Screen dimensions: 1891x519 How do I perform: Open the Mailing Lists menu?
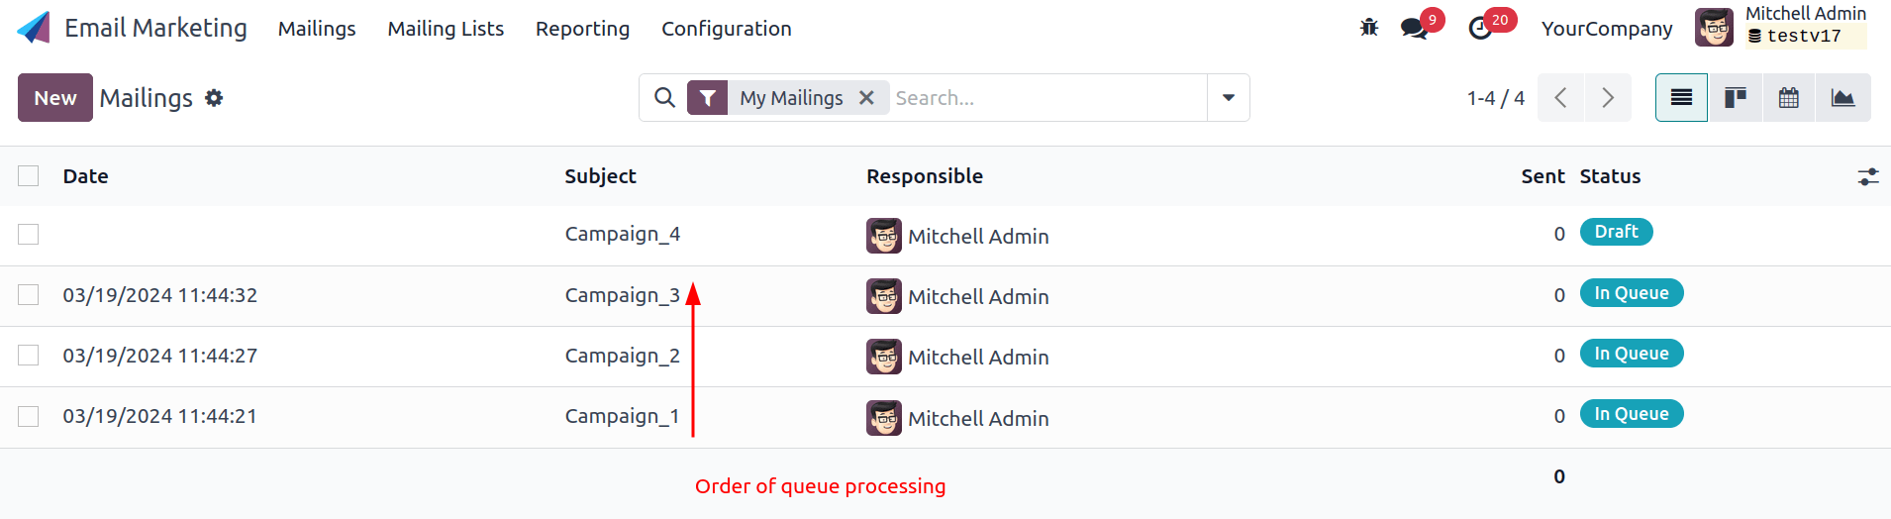click(446, 29)
